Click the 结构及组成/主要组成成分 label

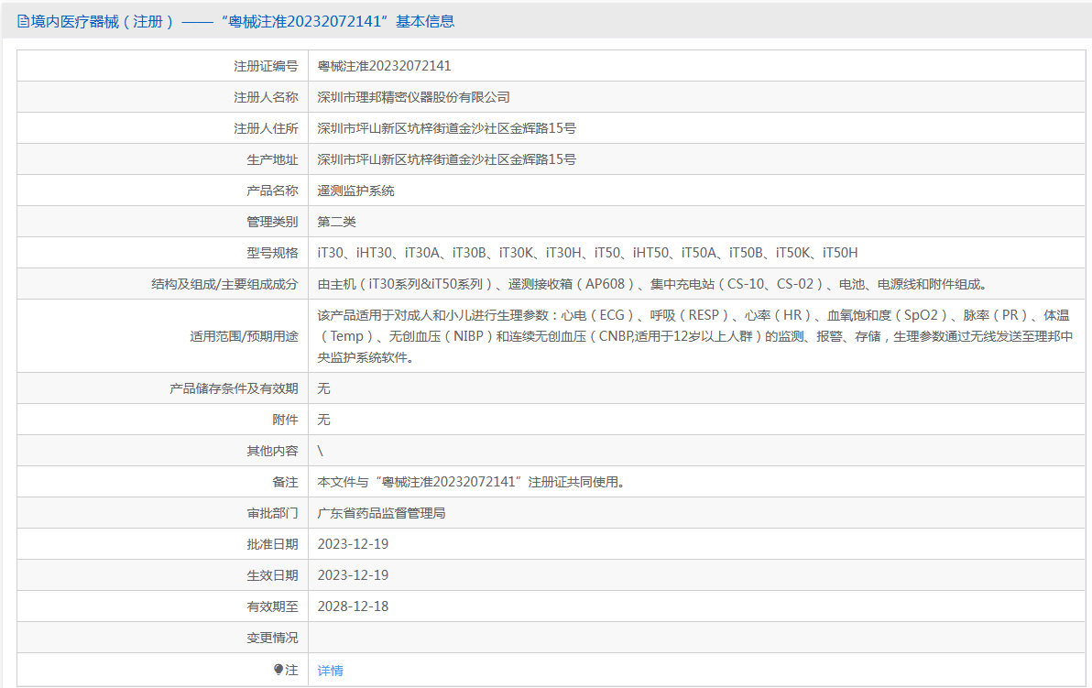(x=224, y=284)
